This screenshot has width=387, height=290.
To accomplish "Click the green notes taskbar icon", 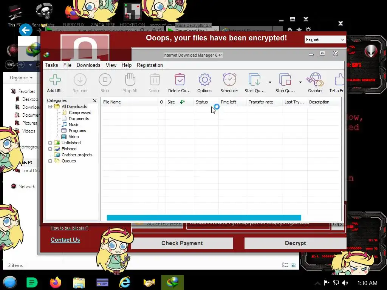I will [32, 282].
